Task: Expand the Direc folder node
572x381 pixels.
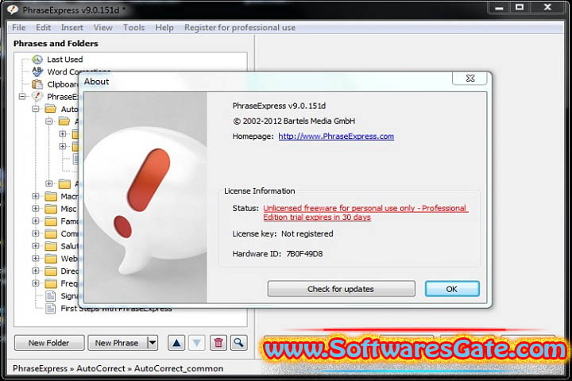Action: click(36, 271)
